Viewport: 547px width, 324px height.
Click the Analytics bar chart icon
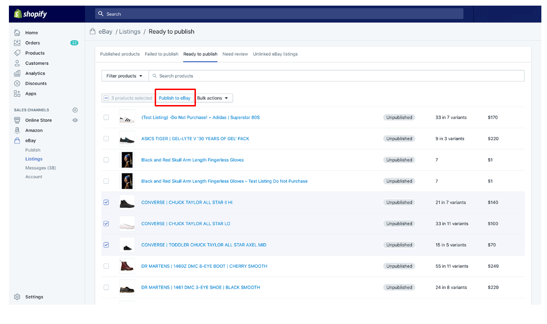tap(17, 73)
